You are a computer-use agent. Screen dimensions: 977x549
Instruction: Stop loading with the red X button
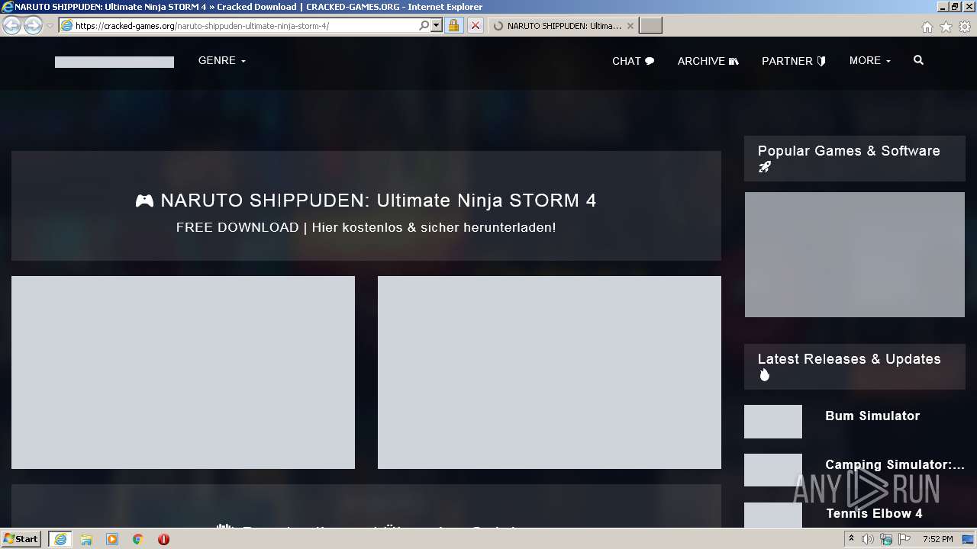coord(475,26)
